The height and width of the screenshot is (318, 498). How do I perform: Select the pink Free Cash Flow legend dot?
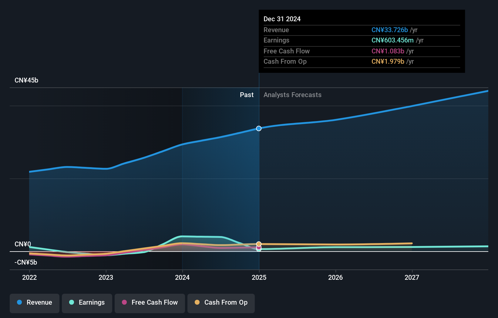(124, 303)
